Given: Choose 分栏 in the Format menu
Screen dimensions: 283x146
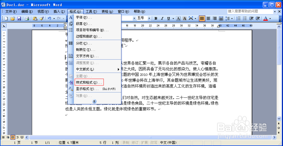Looking at the screenshot, I should point(95,43).
